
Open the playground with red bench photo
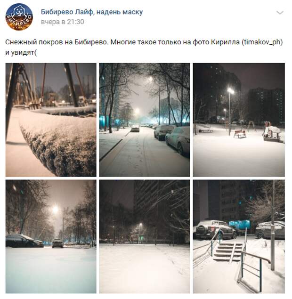[239, 120]
